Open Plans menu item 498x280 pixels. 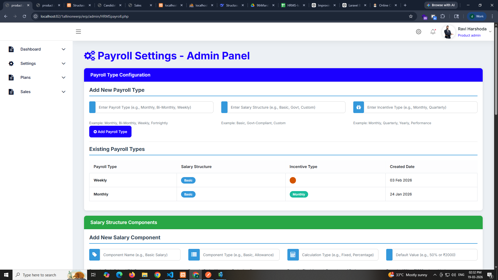click(x=25, y=78)
